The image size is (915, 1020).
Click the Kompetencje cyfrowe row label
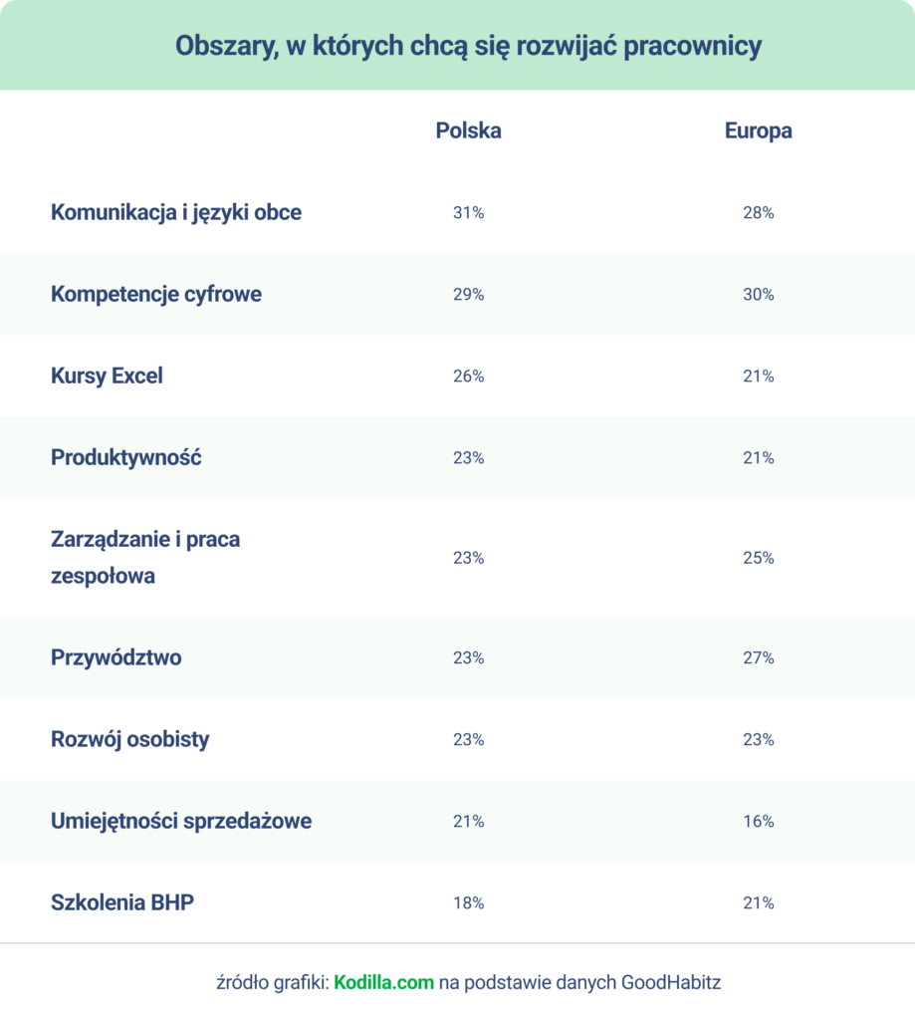pyautogui.click(x=156, y=294)
